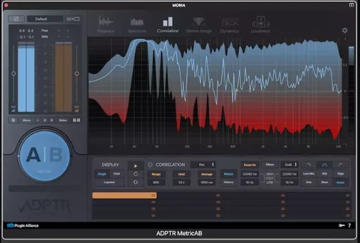
Task: Select the low-pass filter shape icon
Action: click(309, 164)
